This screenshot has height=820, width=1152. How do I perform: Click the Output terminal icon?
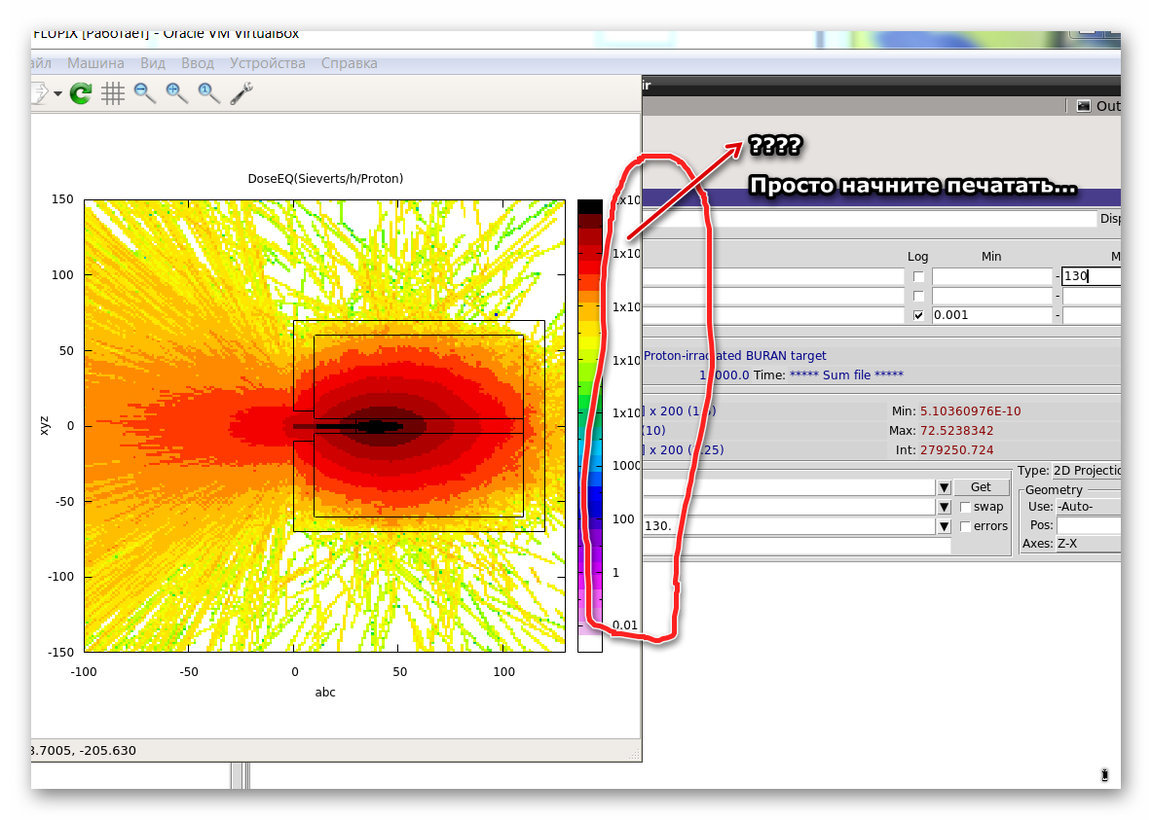click(x=1084, y=106)
